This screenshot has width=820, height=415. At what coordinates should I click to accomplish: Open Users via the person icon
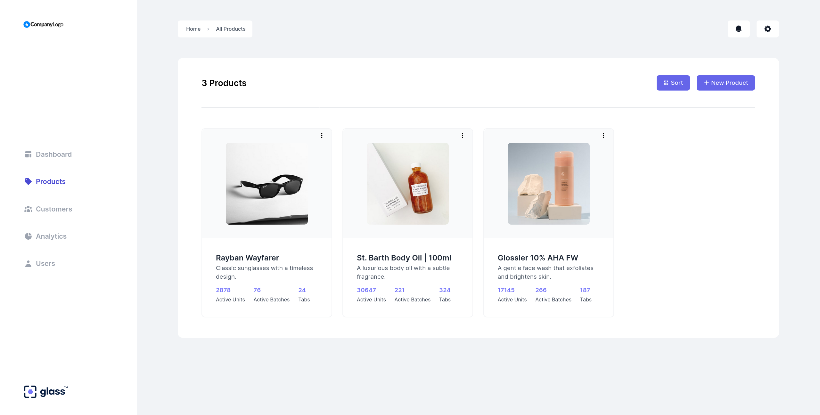pos(28,263)
